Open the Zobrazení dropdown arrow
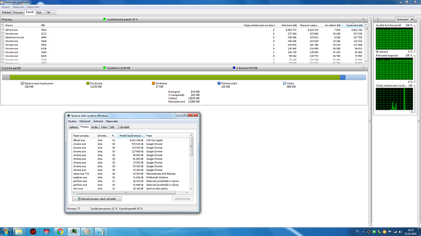421x236 pixels. click(x=413, y=19)
